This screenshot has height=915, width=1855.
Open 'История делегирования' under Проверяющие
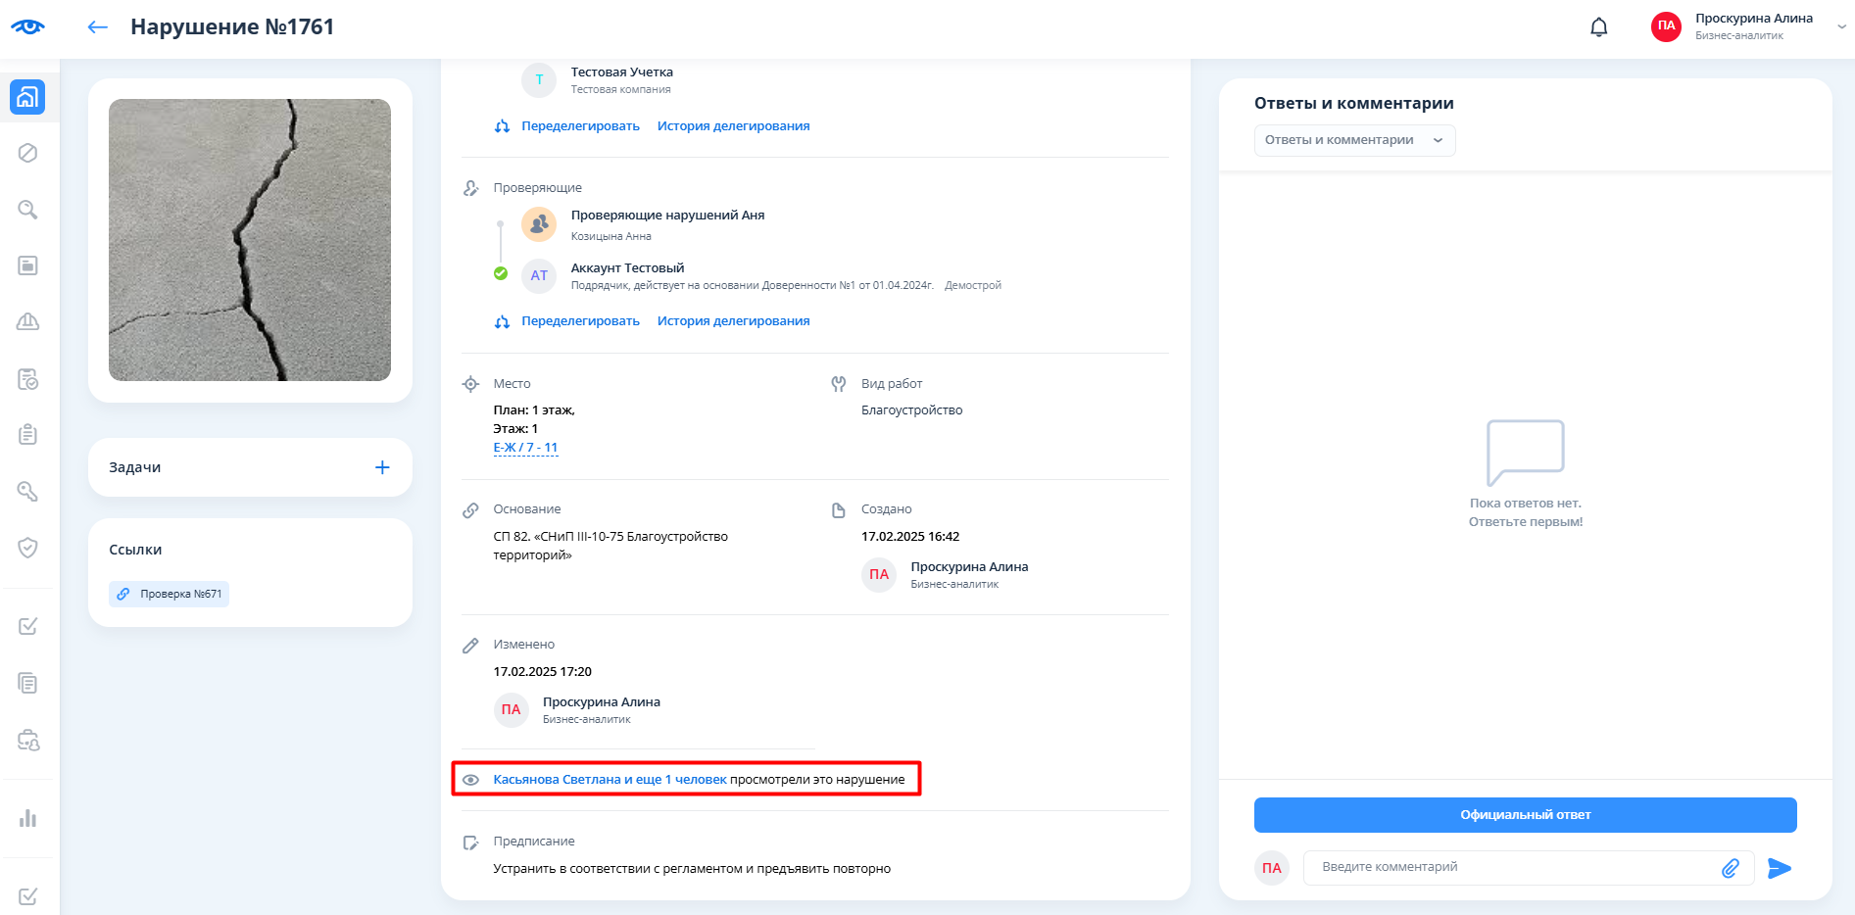(733, 321)
